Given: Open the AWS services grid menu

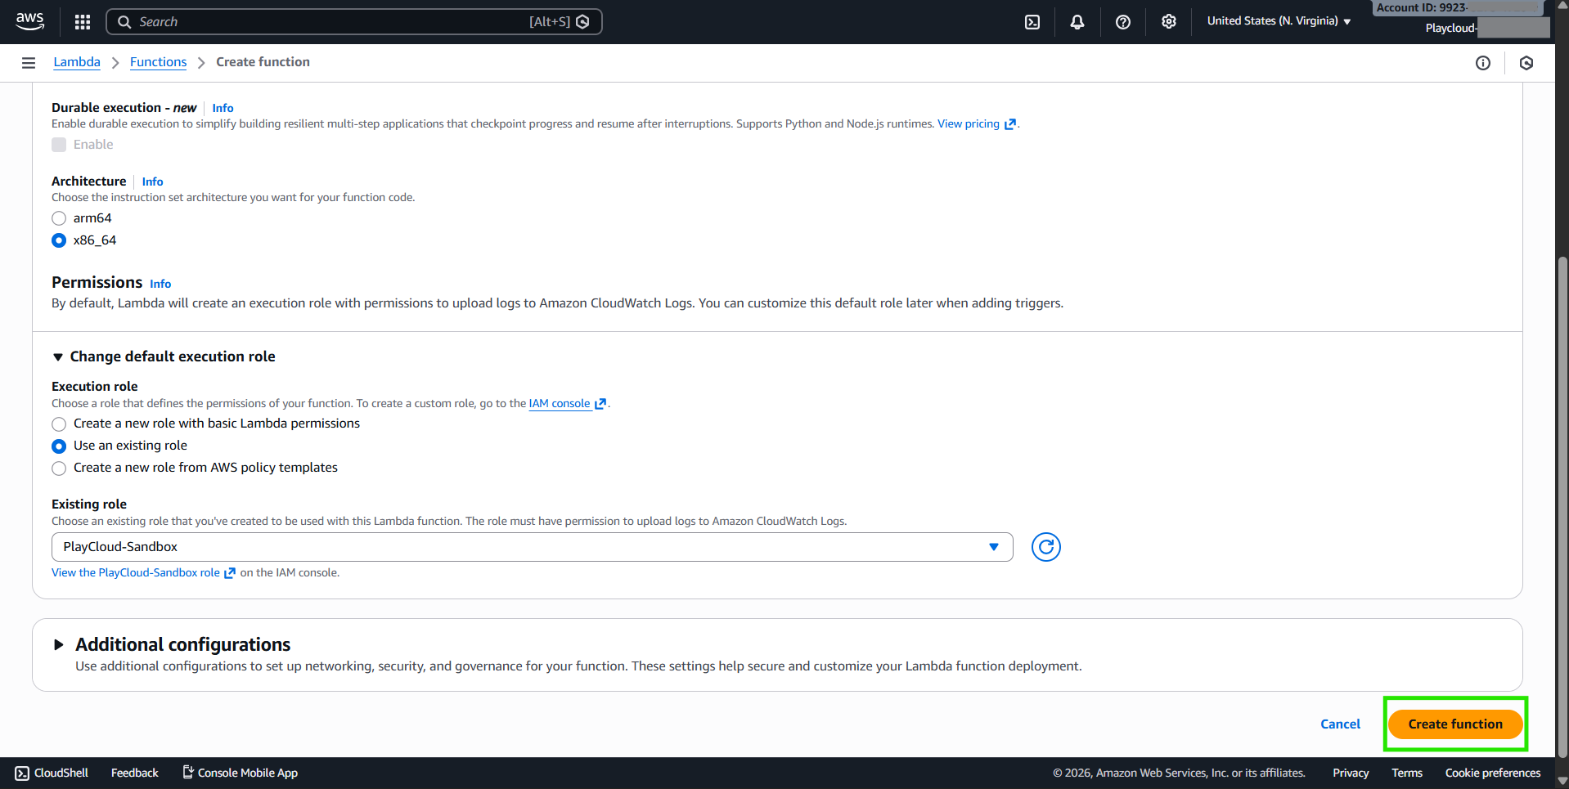Looking at the screenshot, I should click(x=82, y=22).
